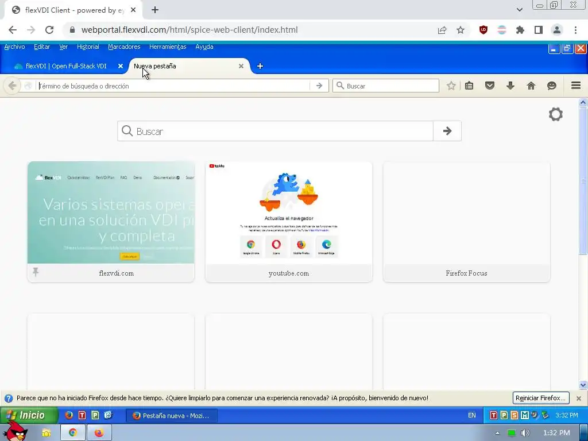Open the Marcadores menu
588x441 pixels.
[x=124, y=47]
